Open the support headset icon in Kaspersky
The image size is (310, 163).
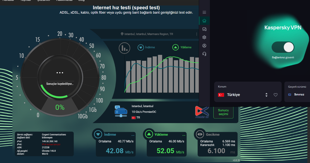[x=204, y=54]
